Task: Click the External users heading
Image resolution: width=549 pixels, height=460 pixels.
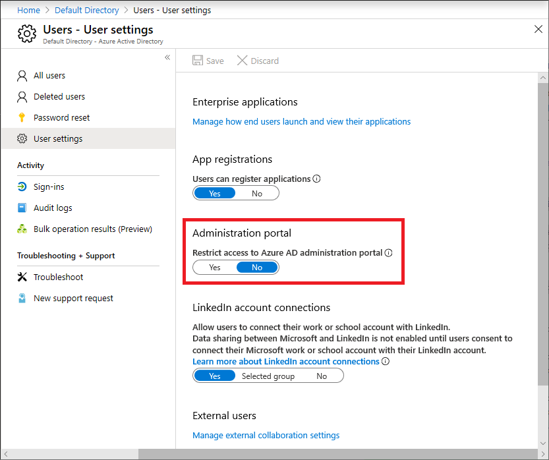Action: [x=224, y=416]
